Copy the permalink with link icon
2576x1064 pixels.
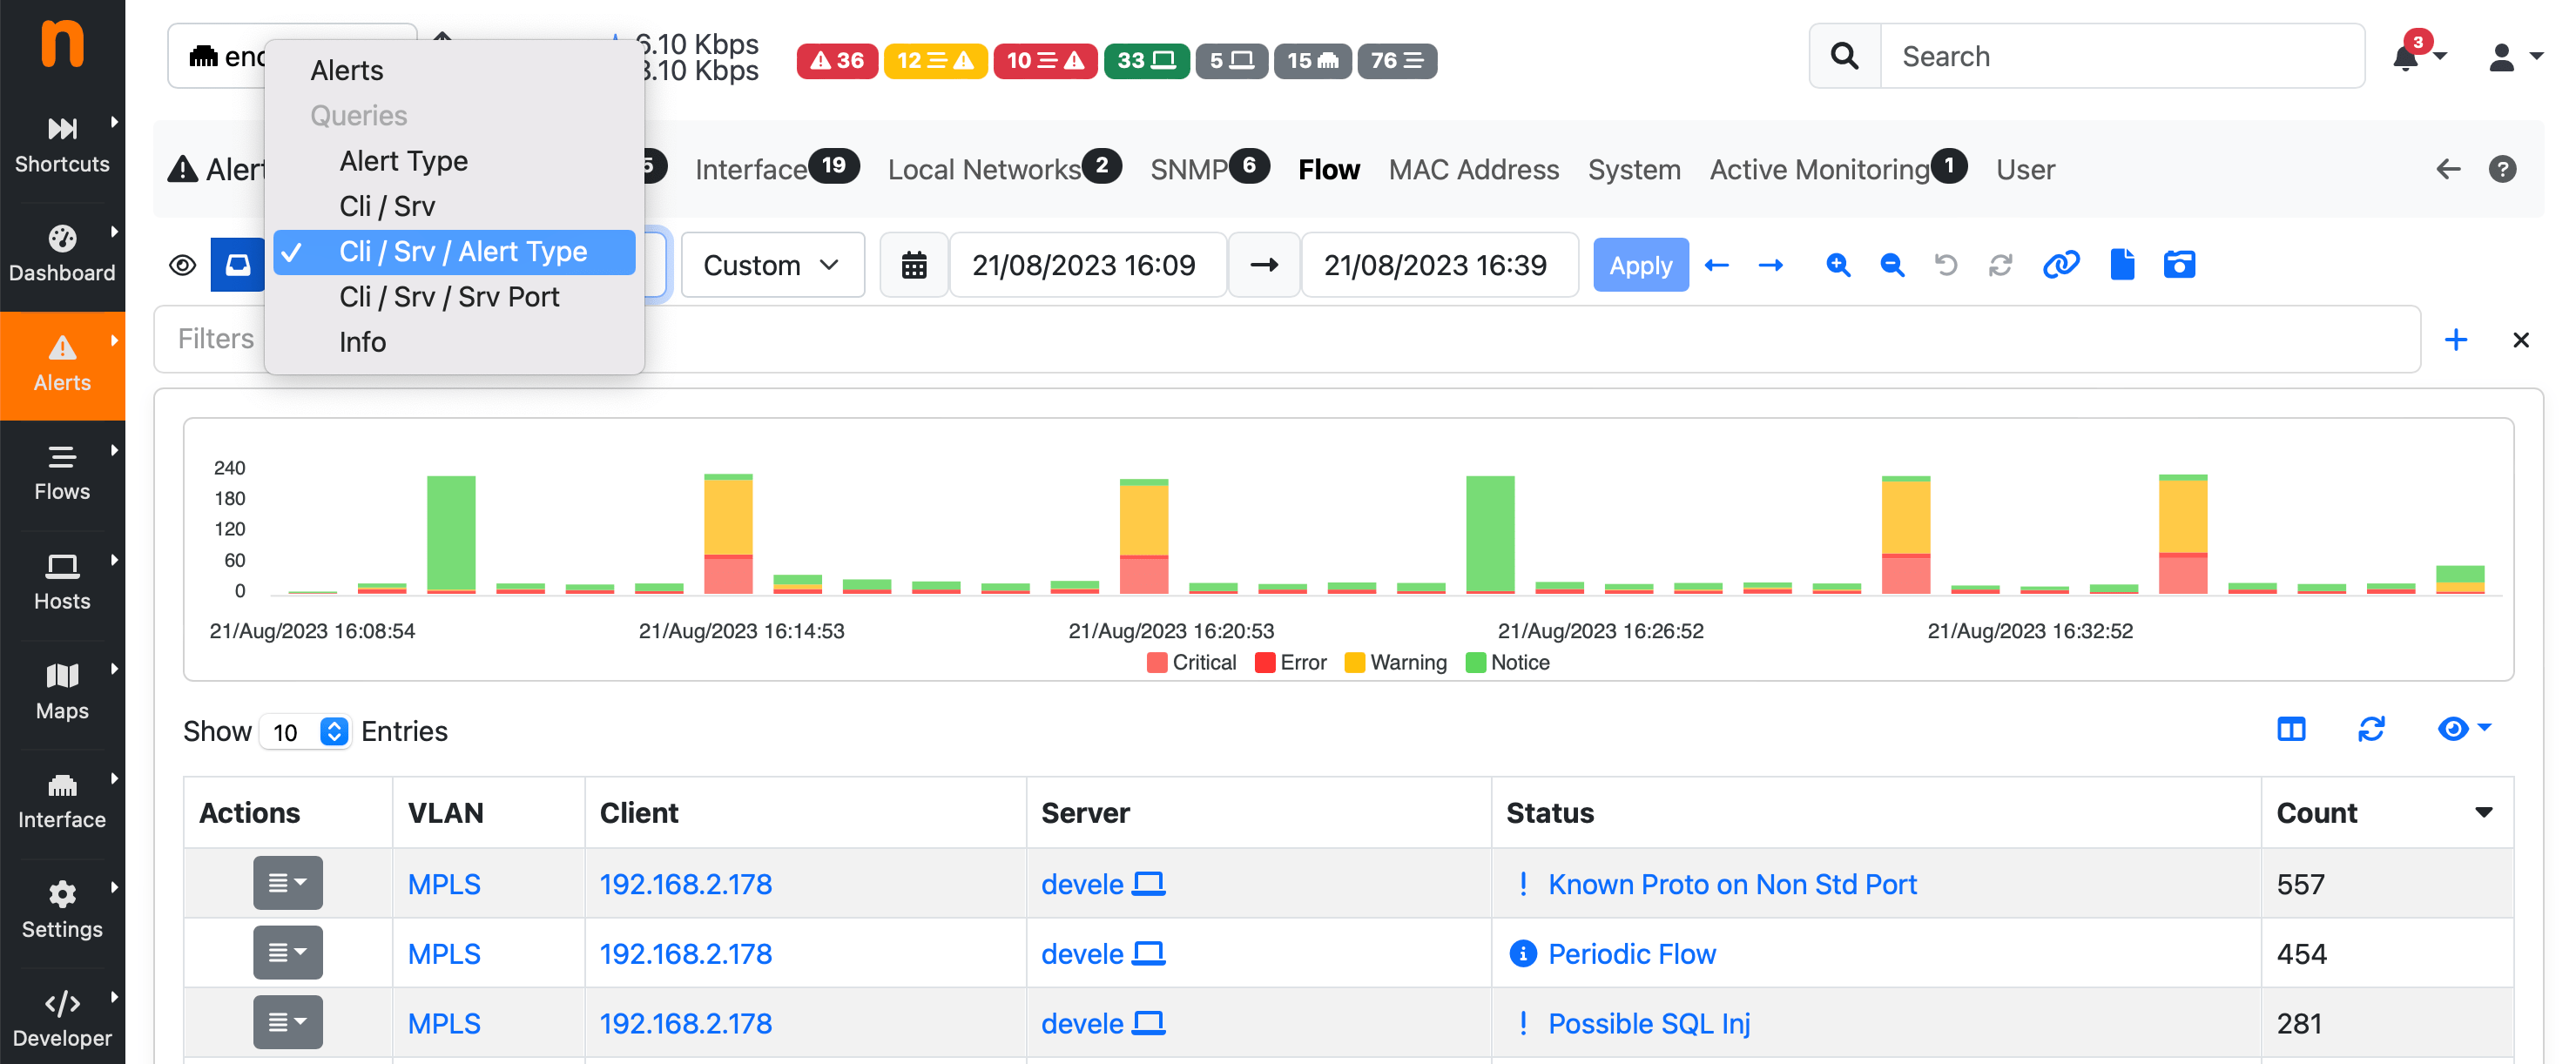click(2061, 265)
